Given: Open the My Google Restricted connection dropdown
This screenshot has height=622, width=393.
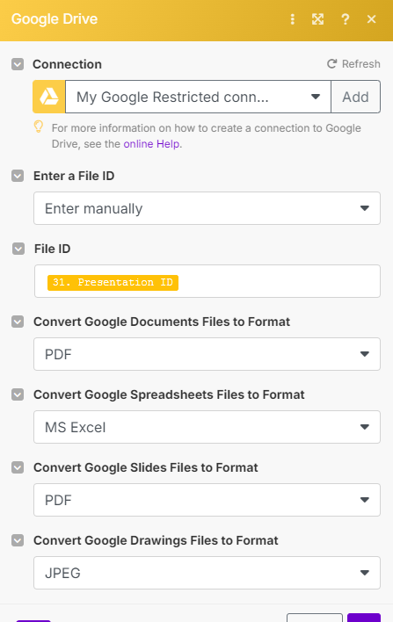Looking at the screenshot, I should [198, 97].
